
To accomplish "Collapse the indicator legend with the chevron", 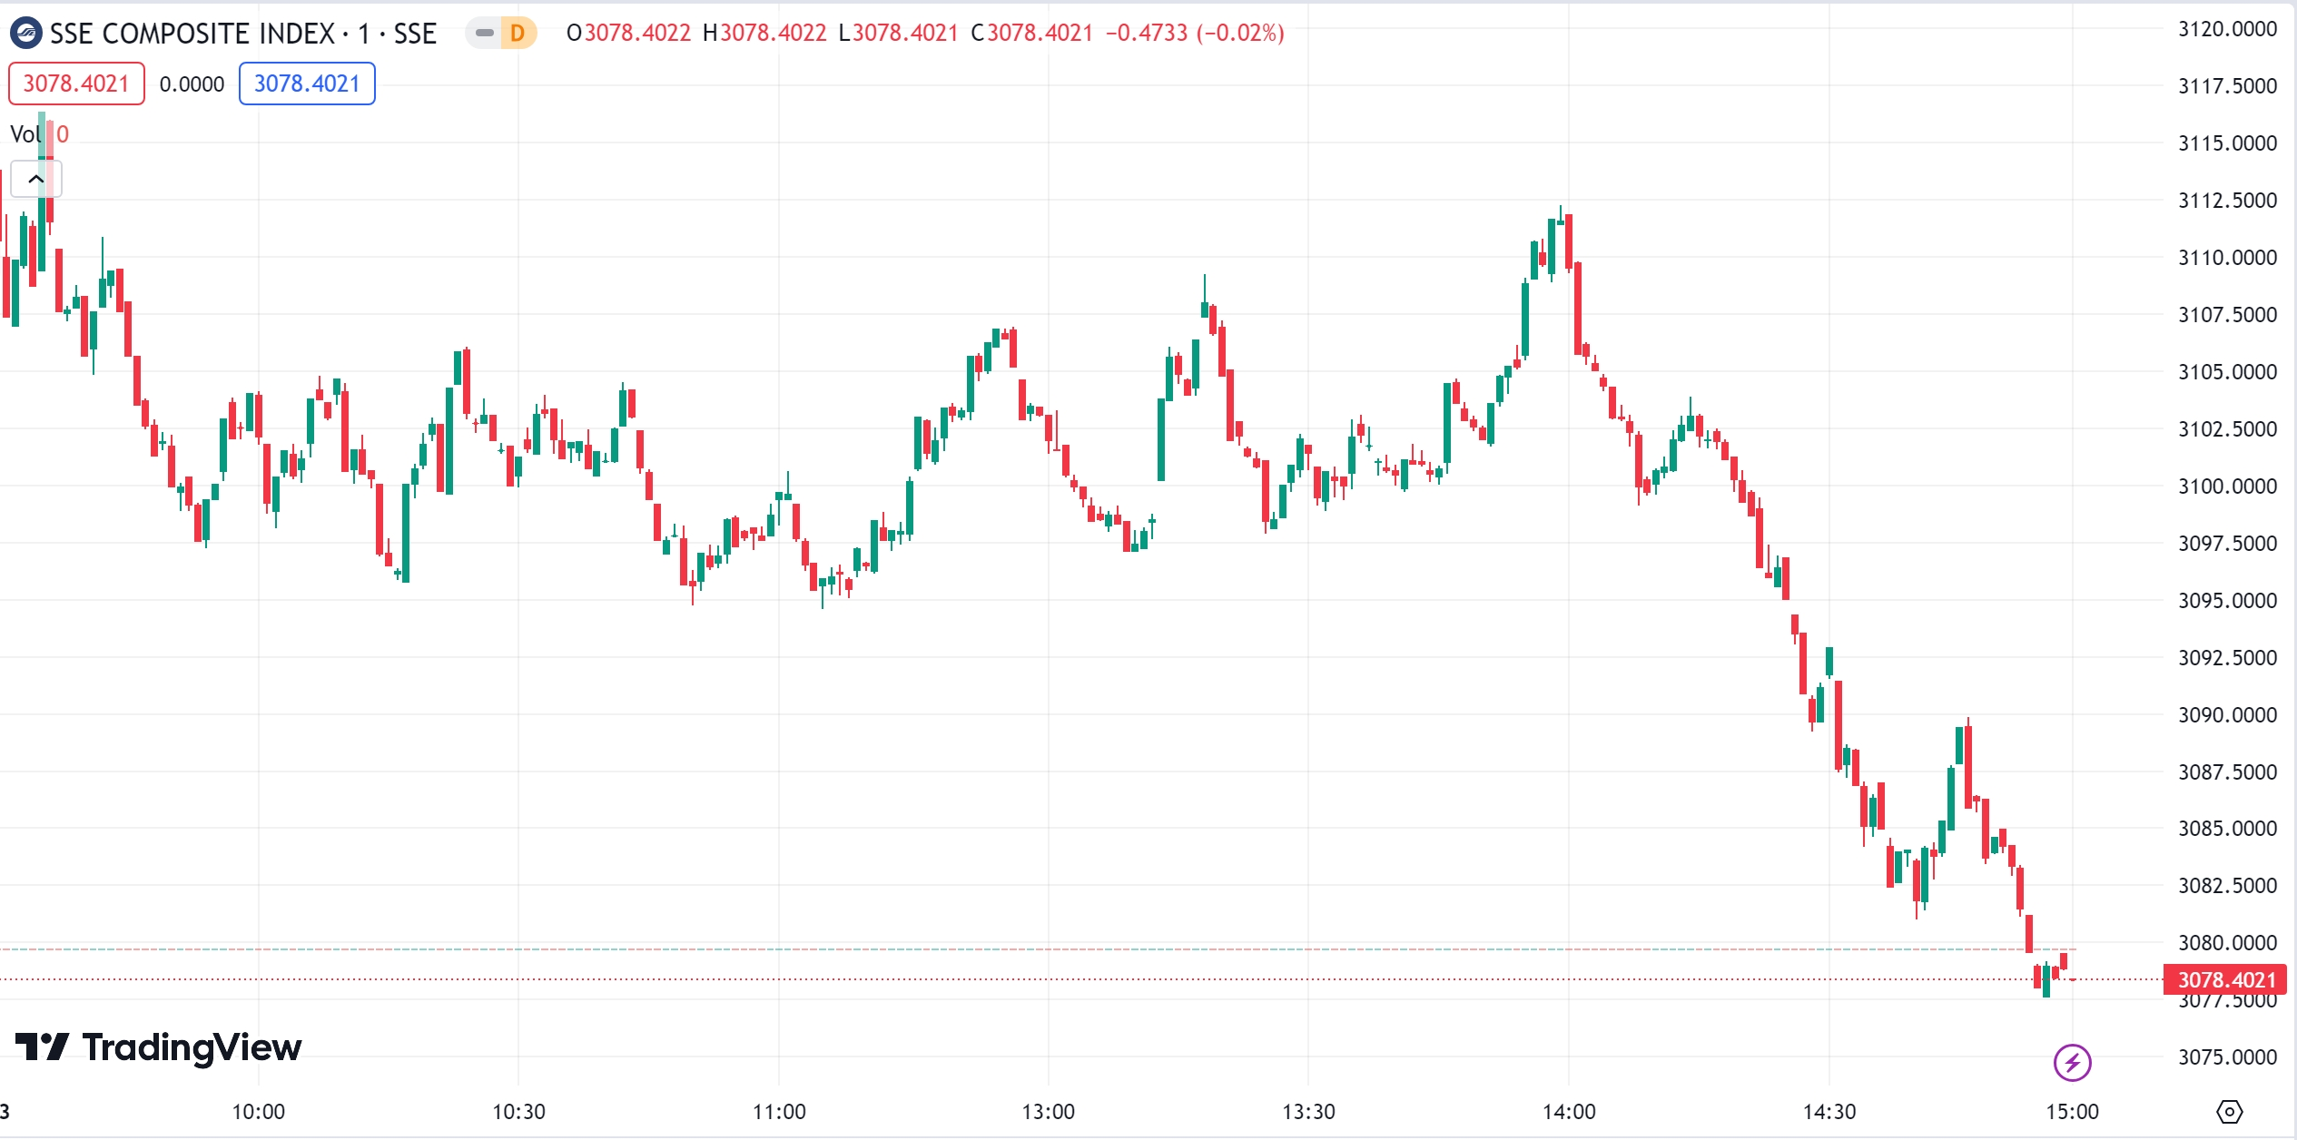I will (36, 179).
